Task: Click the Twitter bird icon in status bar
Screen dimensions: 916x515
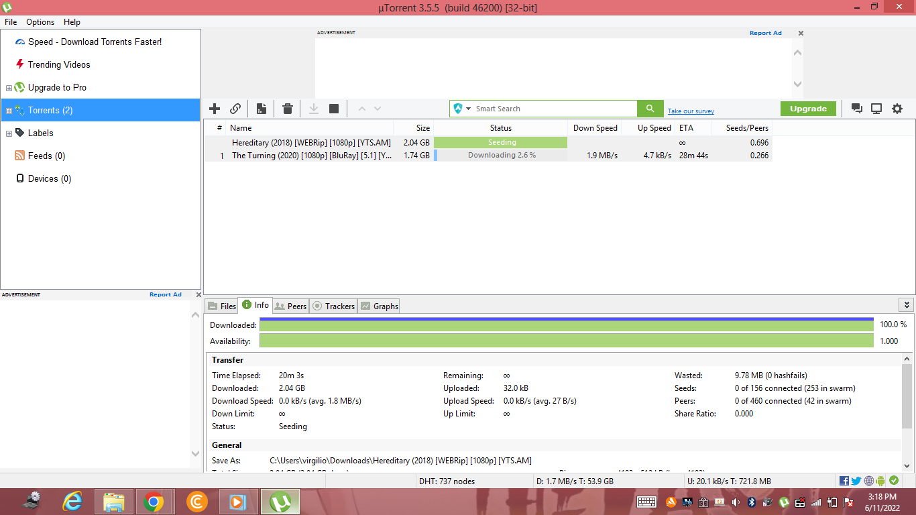Action: click(x=856, y=481)
